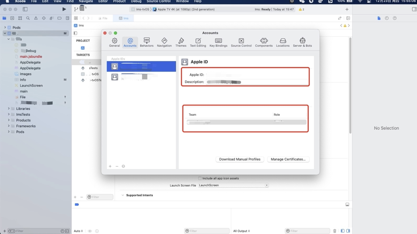Show the Report navigator
Screen dimensions: 417x234
click(67, 18)
